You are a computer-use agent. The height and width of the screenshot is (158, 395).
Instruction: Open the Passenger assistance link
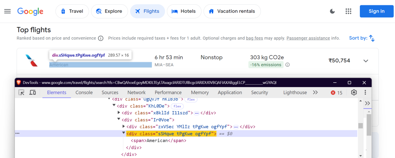coord(308,38)
